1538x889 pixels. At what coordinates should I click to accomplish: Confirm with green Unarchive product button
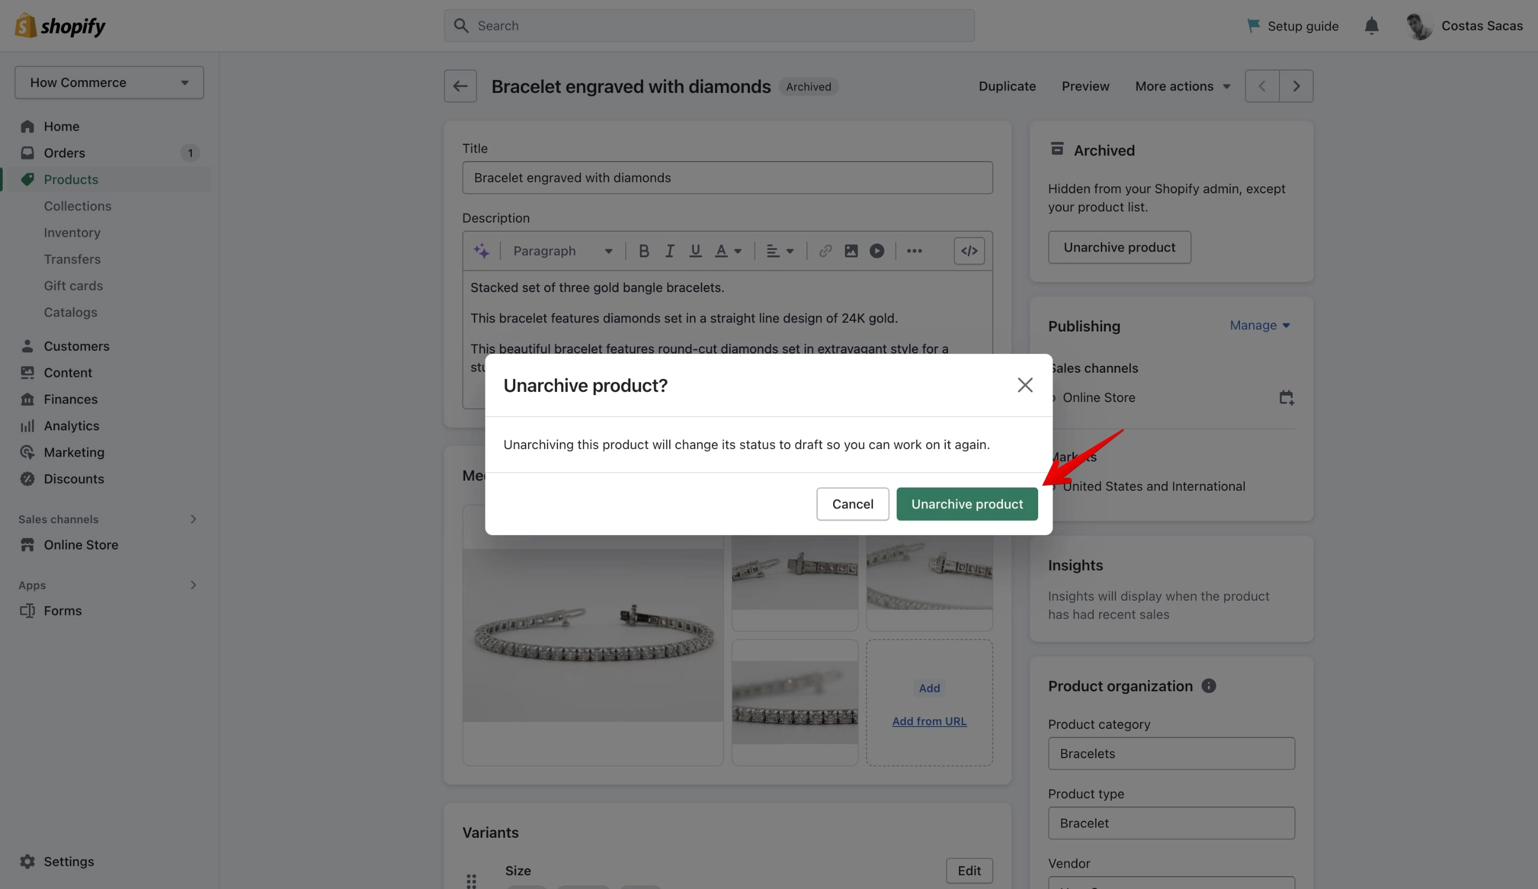tap(967, 504)
